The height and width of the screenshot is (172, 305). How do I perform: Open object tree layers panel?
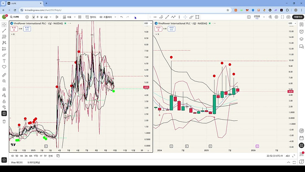point(302,39)
